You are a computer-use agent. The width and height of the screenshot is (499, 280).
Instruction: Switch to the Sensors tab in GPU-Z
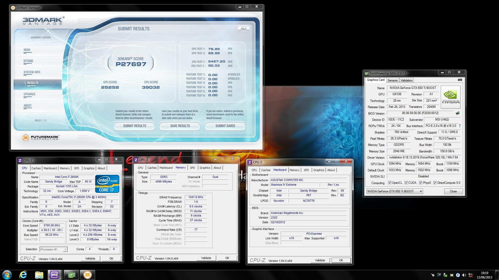392,80
